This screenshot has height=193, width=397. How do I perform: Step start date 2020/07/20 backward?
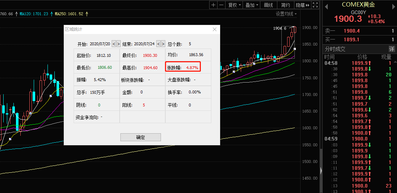(114, 44)
